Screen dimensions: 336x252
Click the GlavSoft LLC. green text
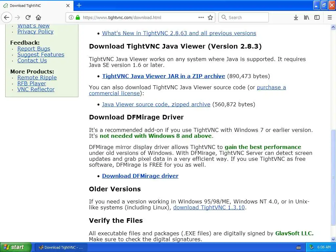pyautogui.click(x=294, y=233)
